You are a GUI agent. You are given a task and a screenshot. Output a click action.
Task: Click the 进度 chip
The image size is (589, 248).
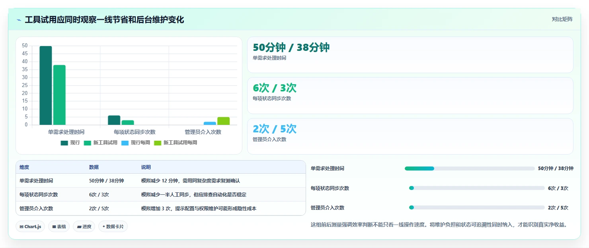pos(84,227)
